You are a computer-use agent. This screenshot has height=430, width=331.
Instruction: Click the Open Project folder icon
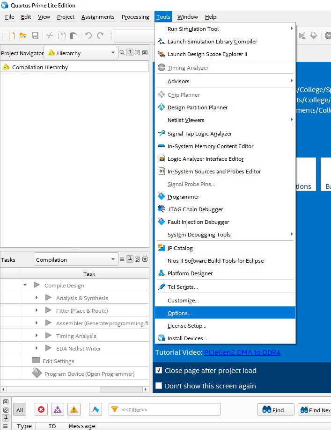(x=23, y=36)
